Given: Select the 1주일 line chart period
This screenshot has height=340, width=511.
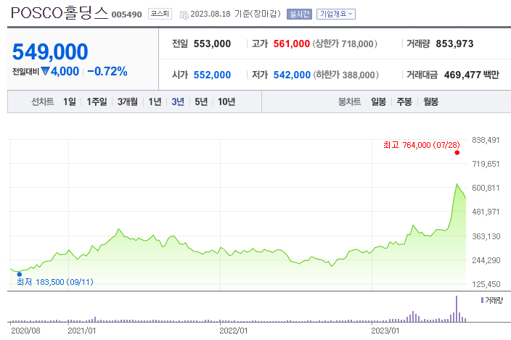Looking at the screenshot, I should (97, 101).
